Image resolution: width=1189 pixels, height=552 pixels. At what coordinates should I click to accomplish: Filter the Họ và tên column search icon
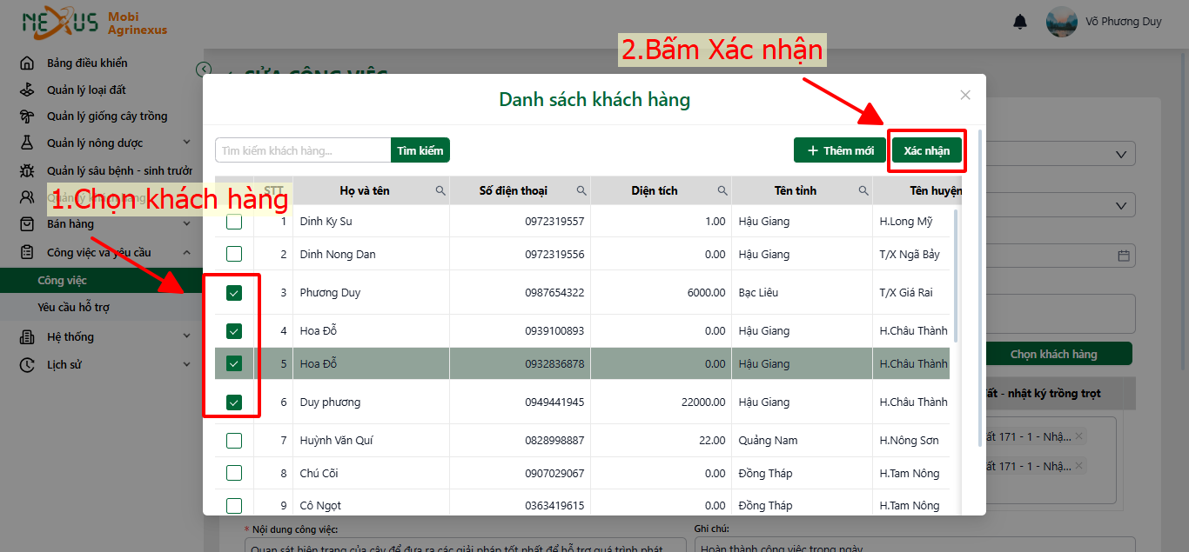pyautogui.click(x=441, y=190)
